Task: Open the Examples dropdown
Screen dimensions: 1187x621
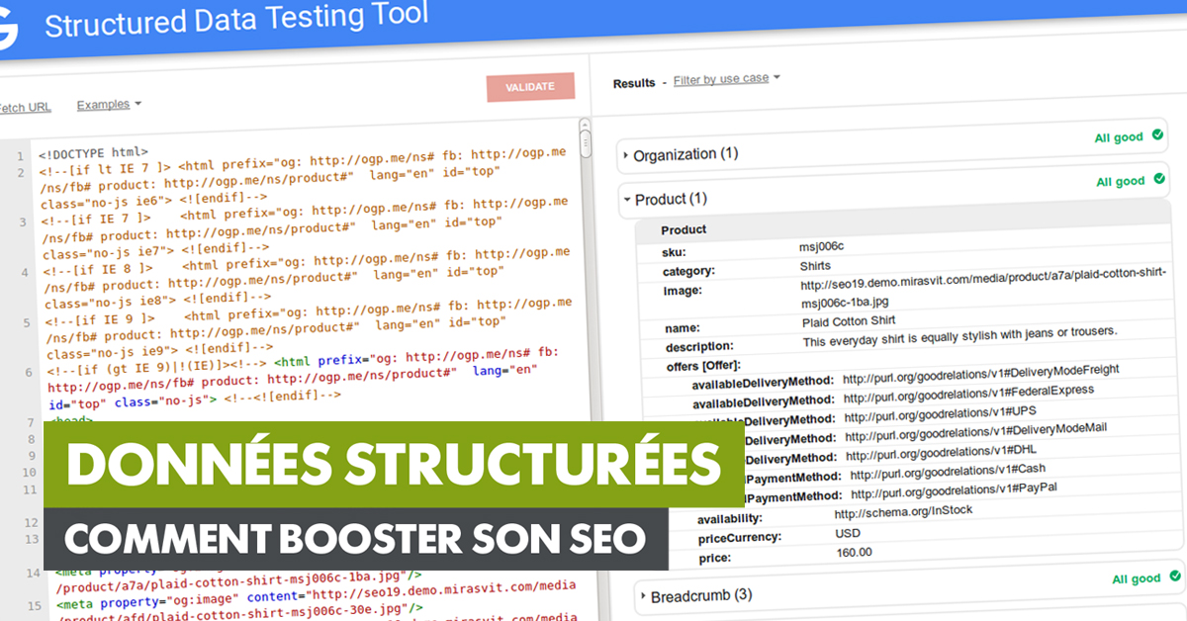Action: click(x=109, y=105)
